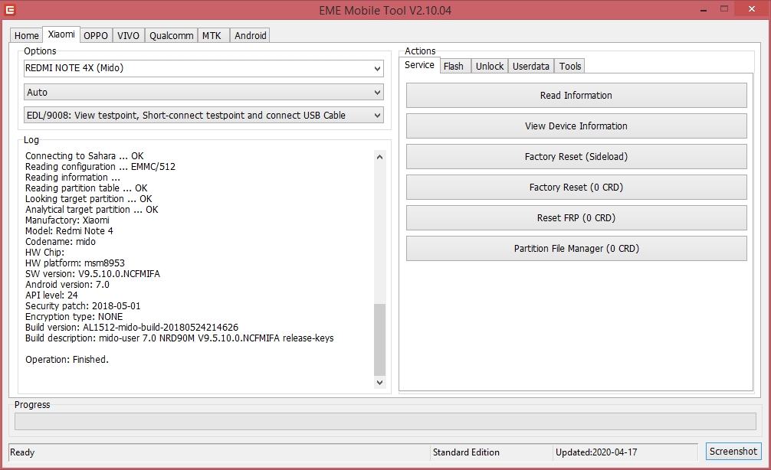Open the Qualcomm tab
The height and width of the screenshot is (470, 771).
(171, 35)
